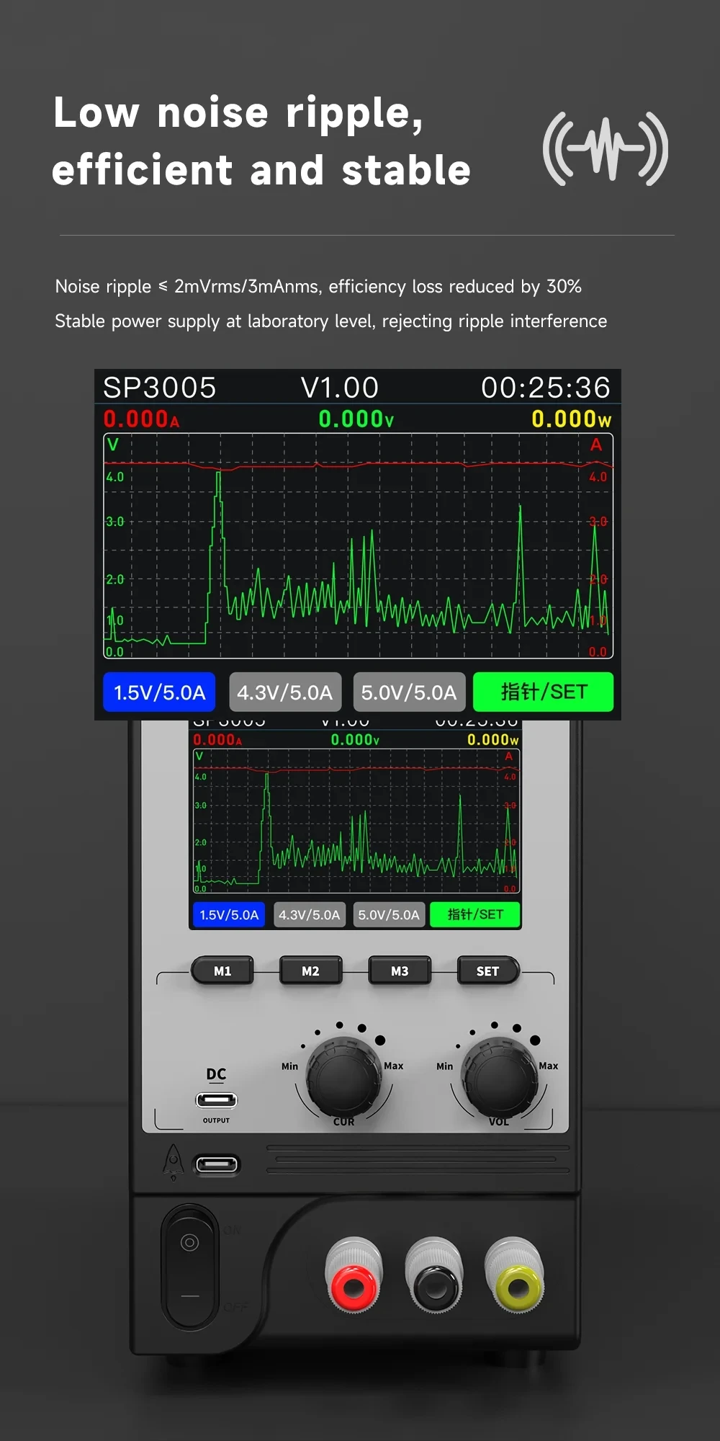Click the DC OUTPUT USB-C port
The width and height of the screenshot is (720, 1441).
click(216, 1100)
